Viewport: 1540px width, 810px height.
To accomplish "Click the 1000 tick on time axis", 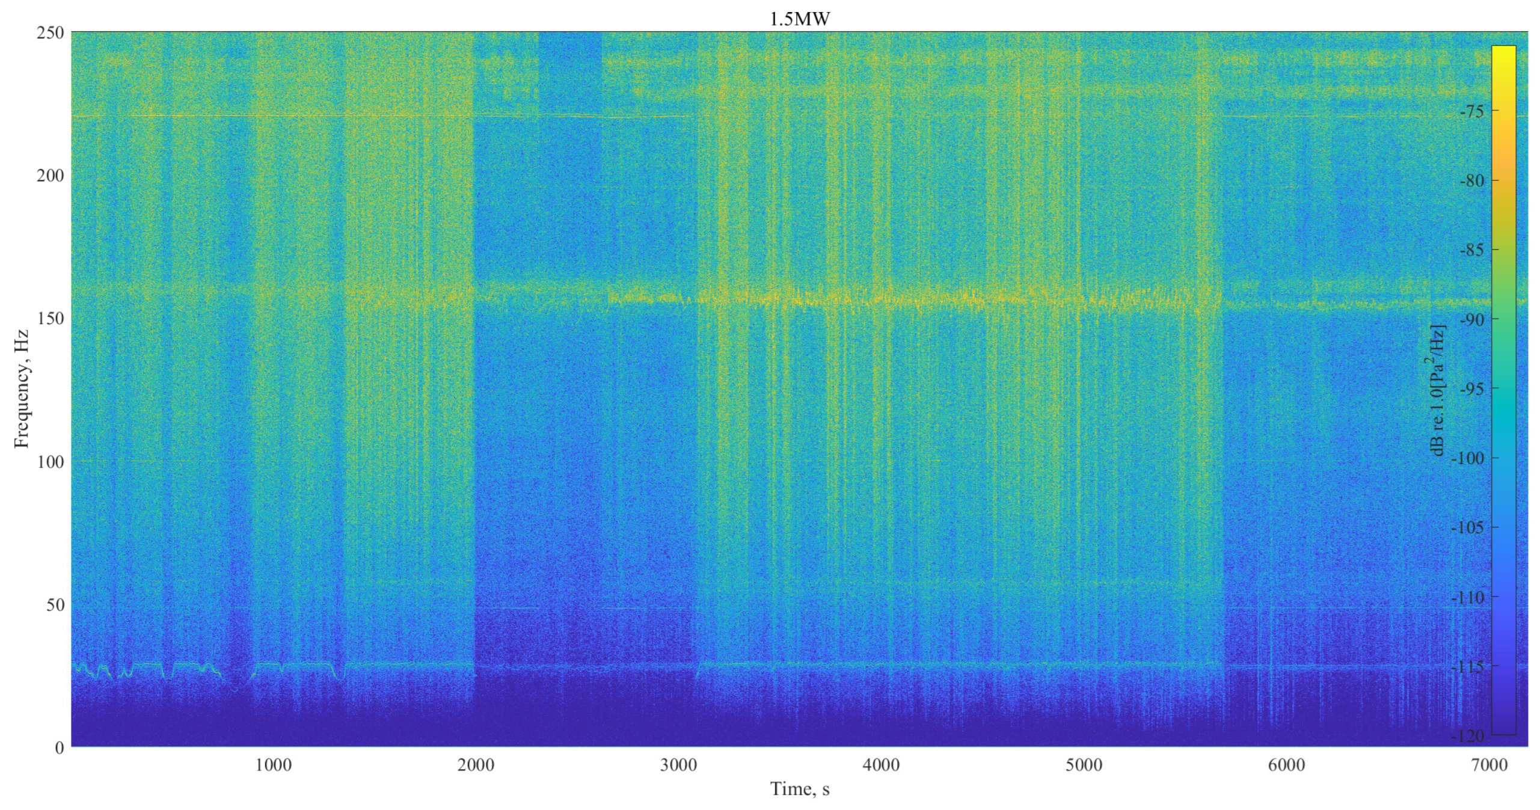I will [273, 765].
